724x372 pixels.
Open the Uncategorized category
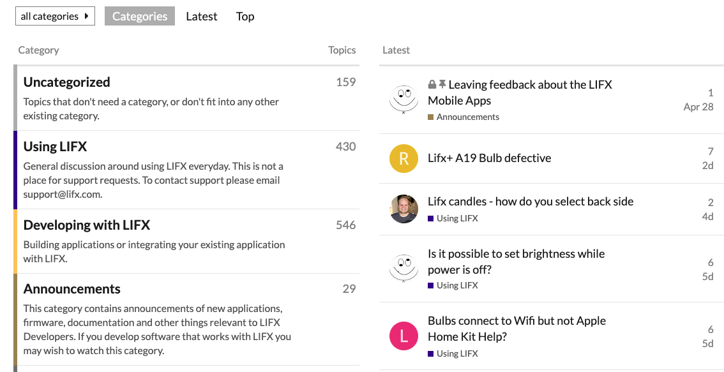(67, 82)
